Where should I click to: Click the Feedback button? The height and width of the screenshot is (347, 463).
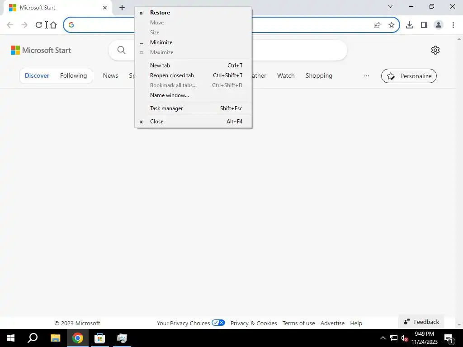click(421, 322)
